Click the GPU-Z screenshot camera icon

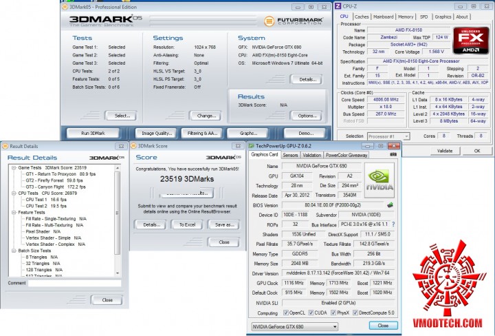pyautogui.click(x=393, y=154)
